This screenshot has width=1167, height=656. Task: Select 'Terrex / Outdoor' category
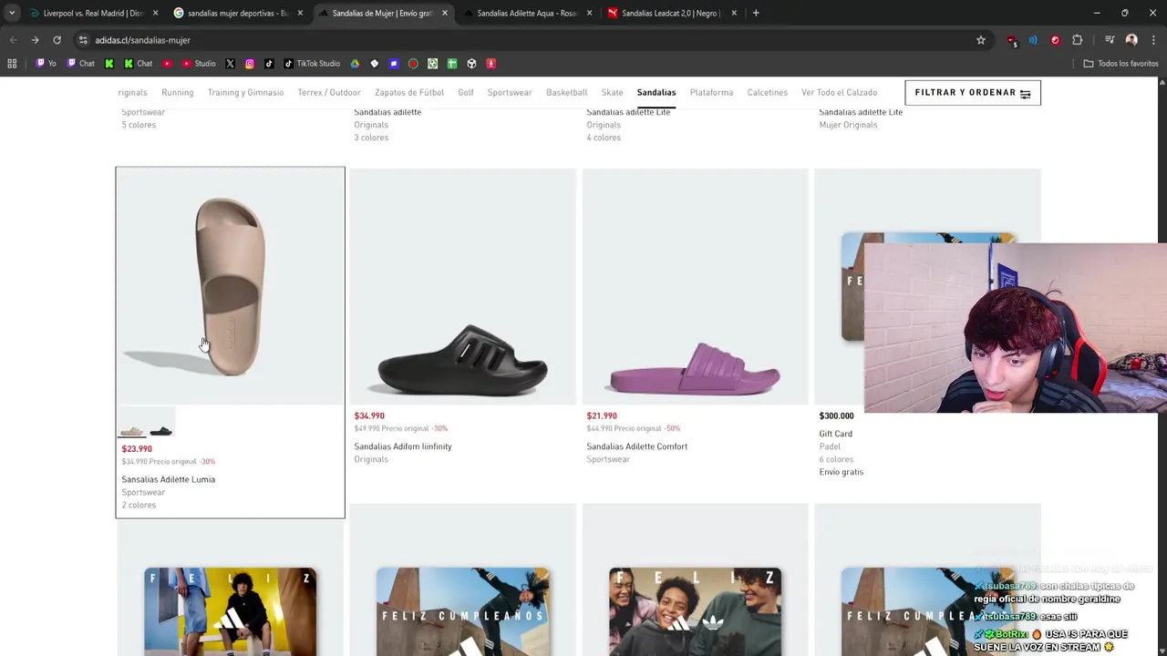tap(329, 92)
